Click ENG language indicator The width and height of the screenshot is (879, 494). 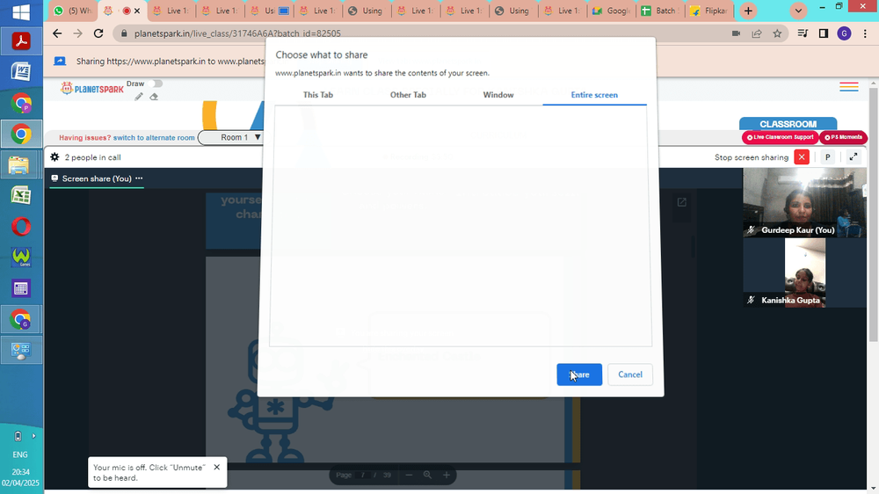(20, 454)
